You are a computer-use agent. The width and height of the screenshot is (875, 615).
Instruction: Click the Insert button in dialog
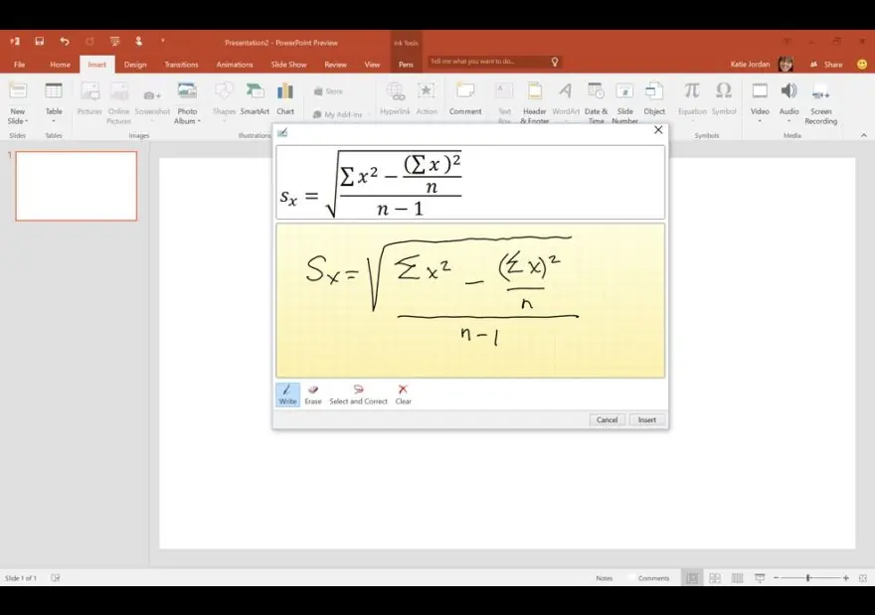click(646, 420)
